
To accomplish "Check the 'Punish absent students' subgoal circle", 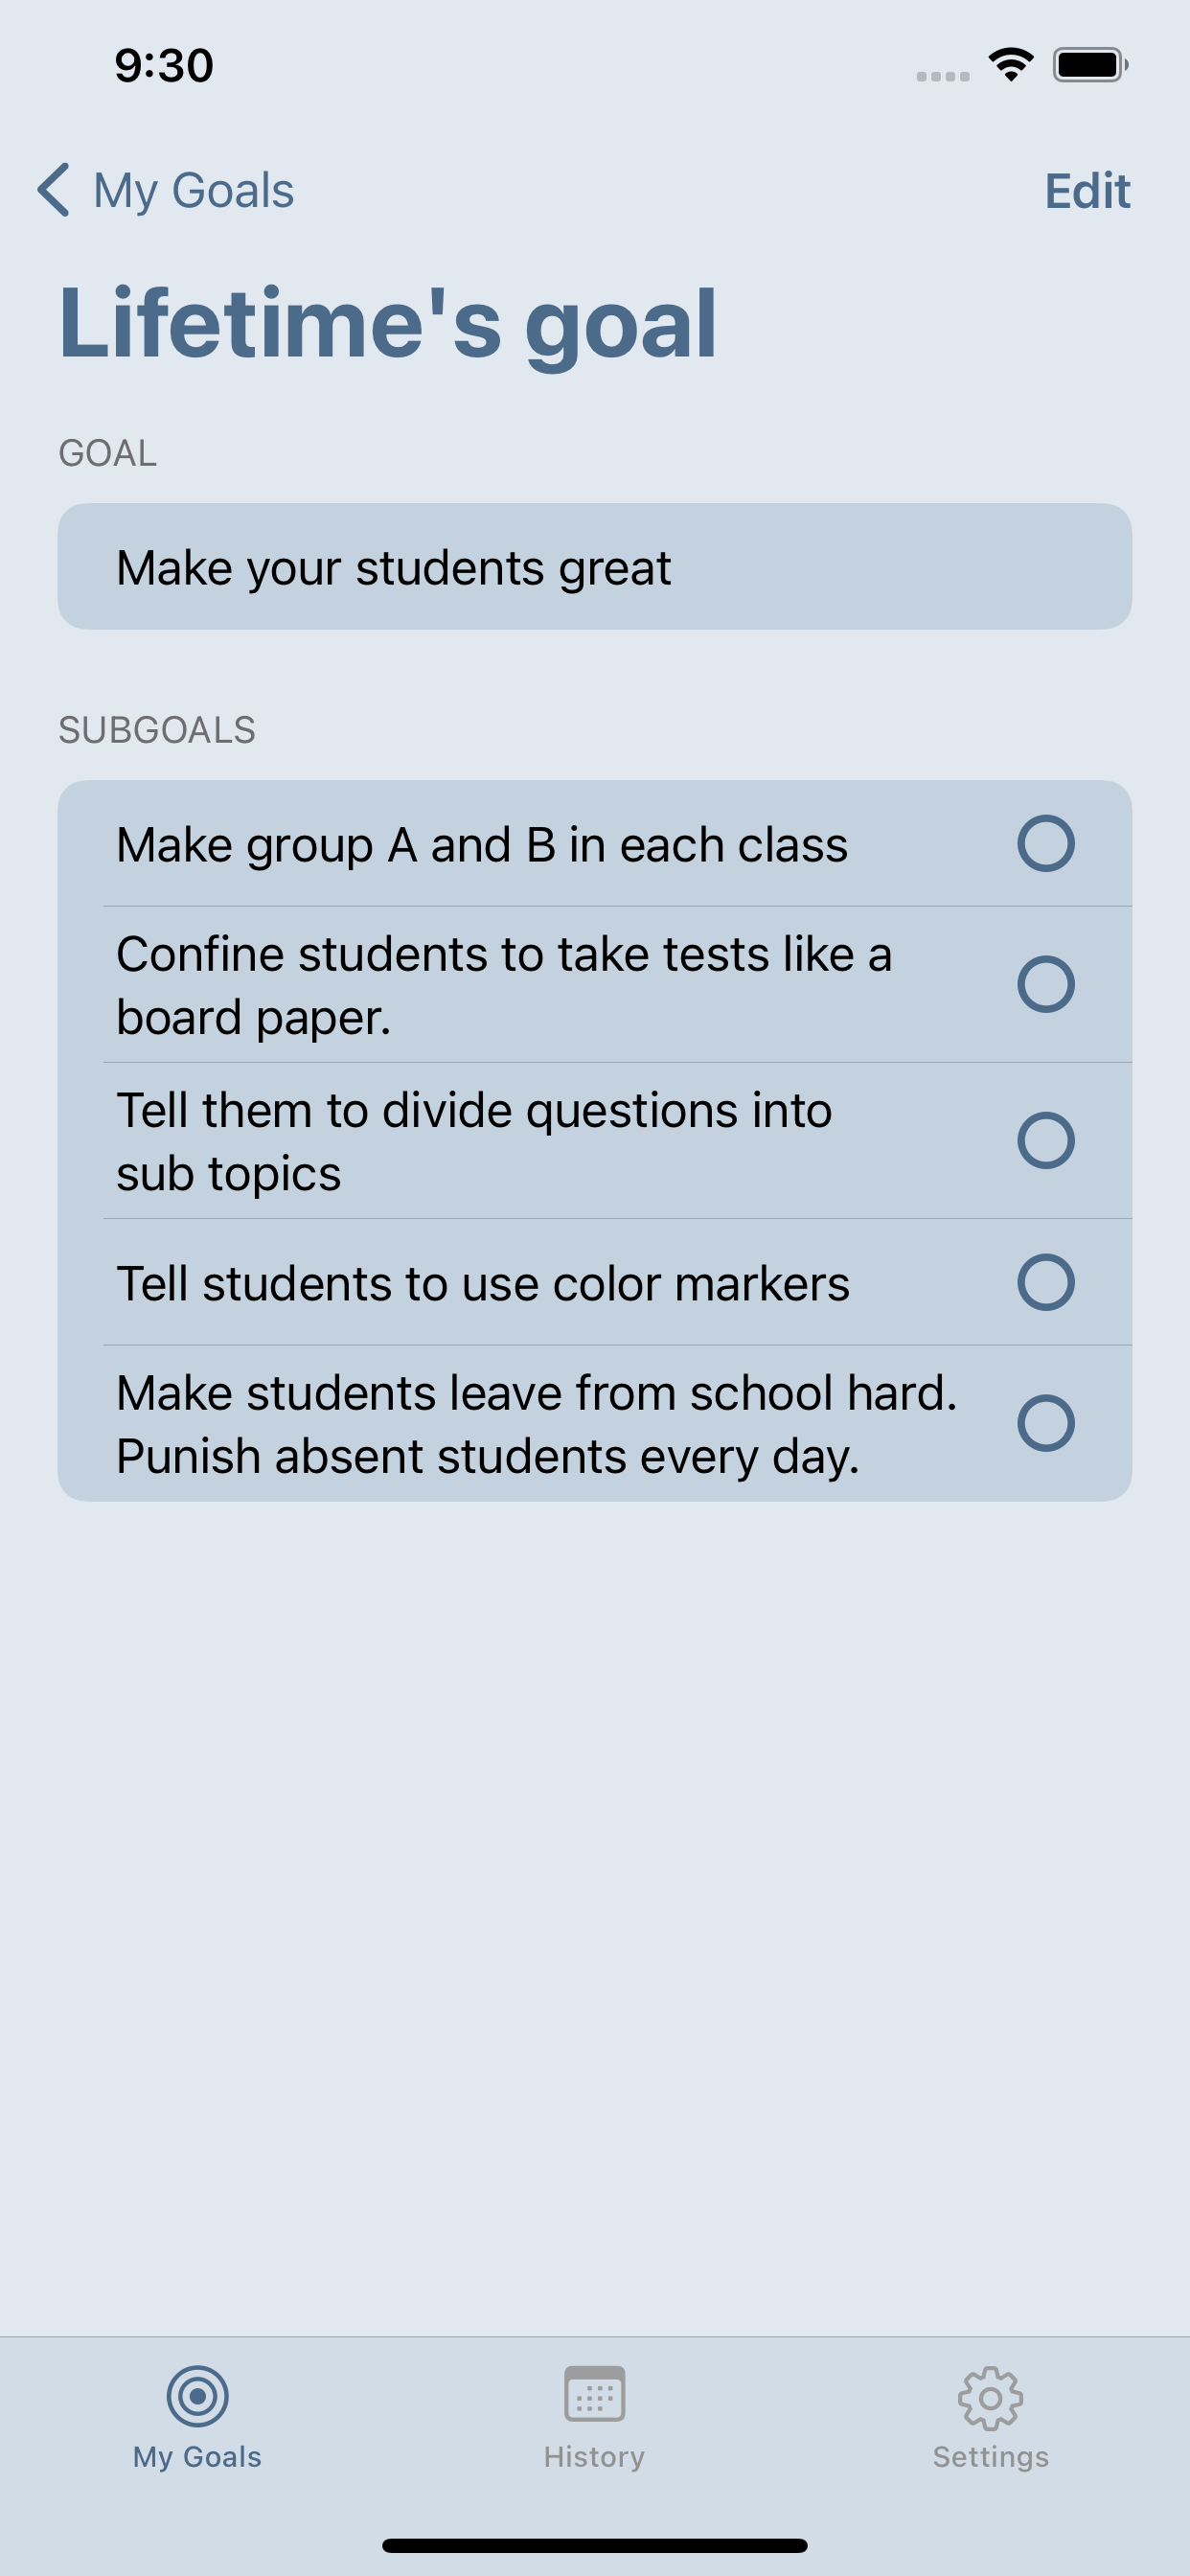I will coord(1046,1422).
